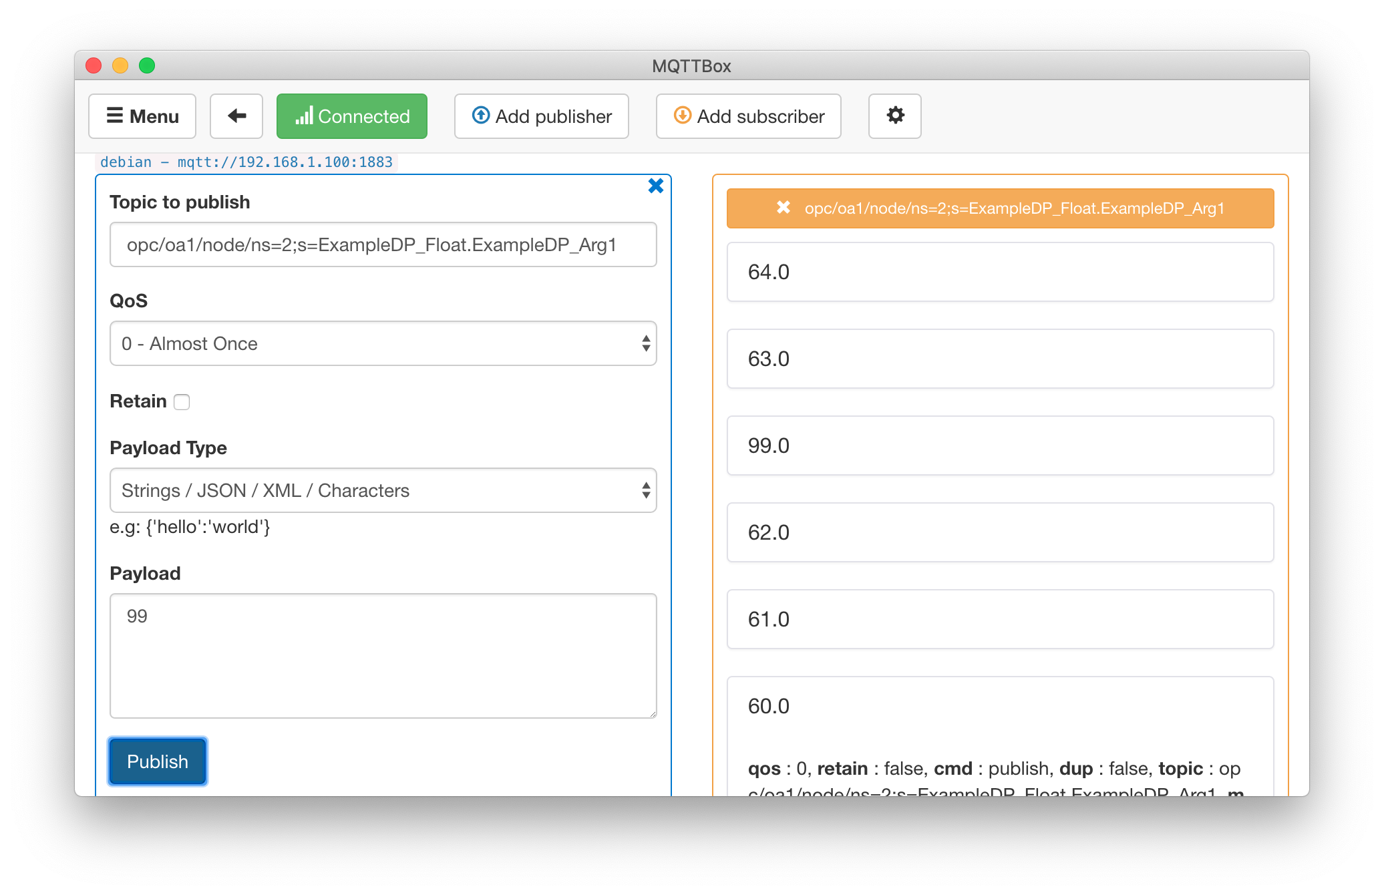Toggle the Retain checkbox
The height and width of the screenshot is (895, 1384).
(182, 401)
